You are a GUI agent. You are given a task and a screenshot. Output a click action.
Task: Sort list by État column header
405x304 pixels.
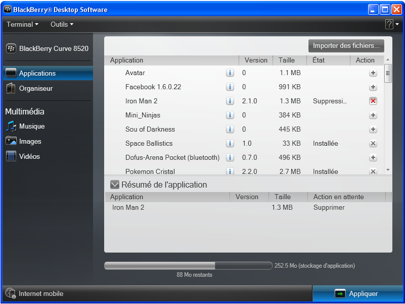(328, 60)
